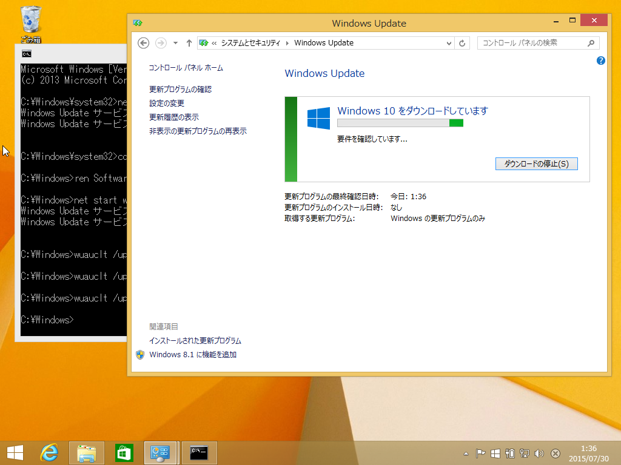Click the Windows 10 をダウンロードしています heading
621x465 pixels.
(x=412, y=111)
